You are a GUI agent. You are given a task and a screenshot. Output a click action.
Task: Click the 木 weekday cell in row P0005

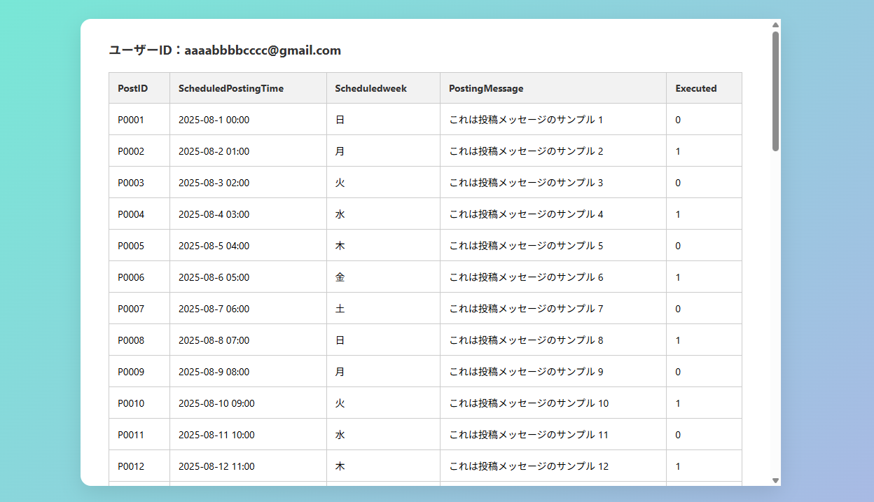click(383, 246)
